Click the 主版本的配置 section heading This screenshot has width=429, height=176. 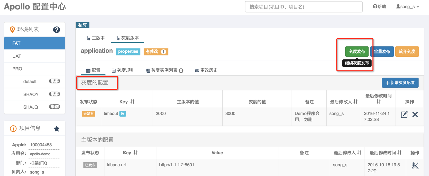click(98, 140)
